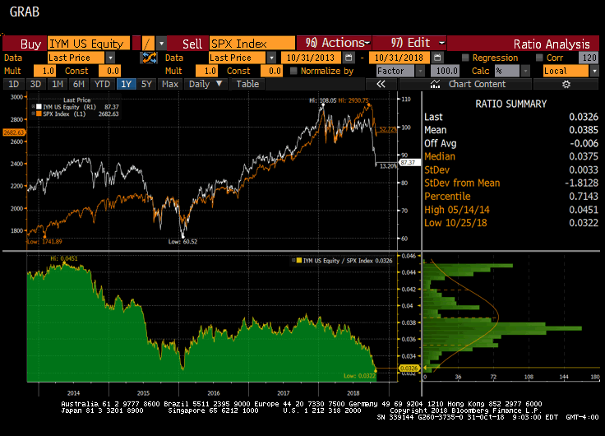
Task: Click the Chart Content button
Action: [466, 84]
